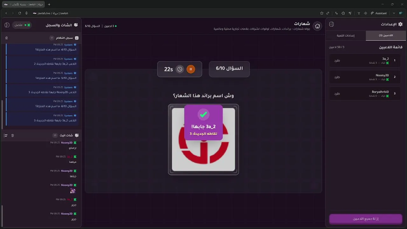Kick player Roryalhrbi0 with طرد
Viewport: 407px width, 229px height.
click(337, 94)
